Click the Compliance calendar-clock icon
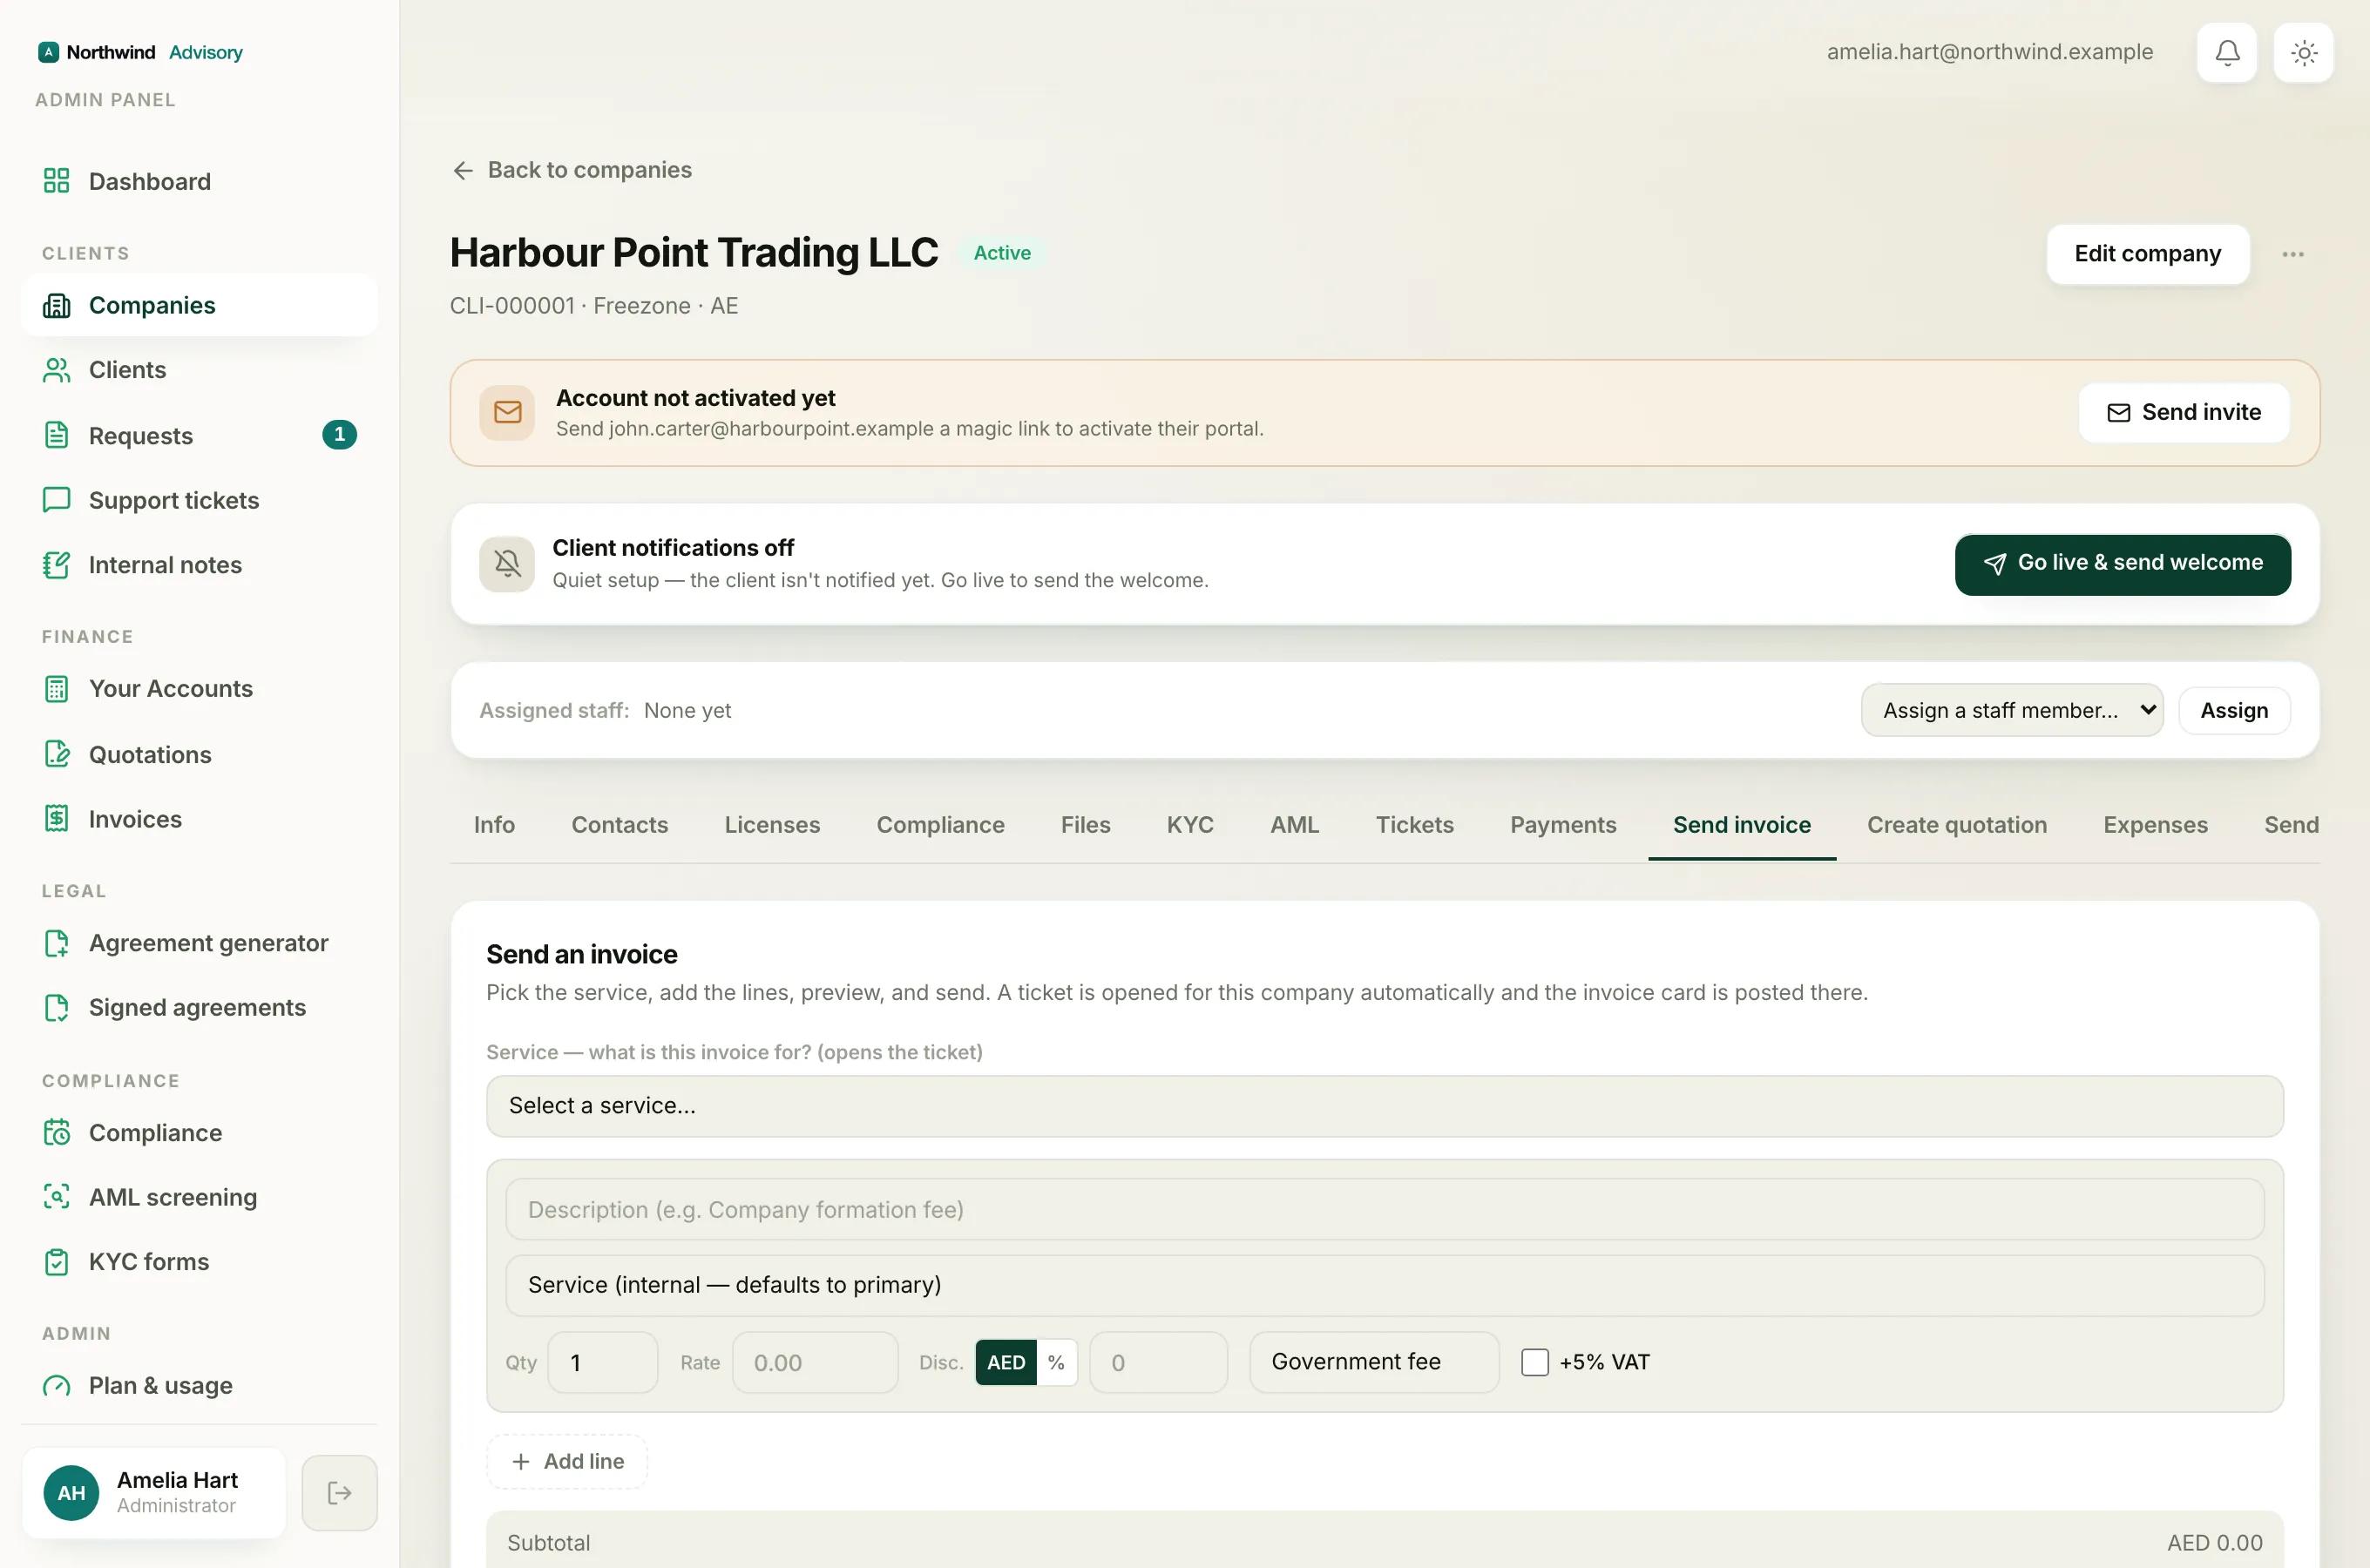The image size is (2370, 1568). (x=57, y=1132)
